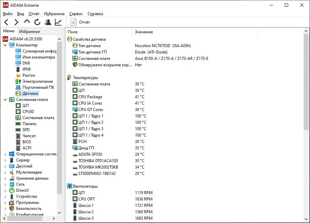
Task: Open the Файл menu
Action: click(7, 14)
